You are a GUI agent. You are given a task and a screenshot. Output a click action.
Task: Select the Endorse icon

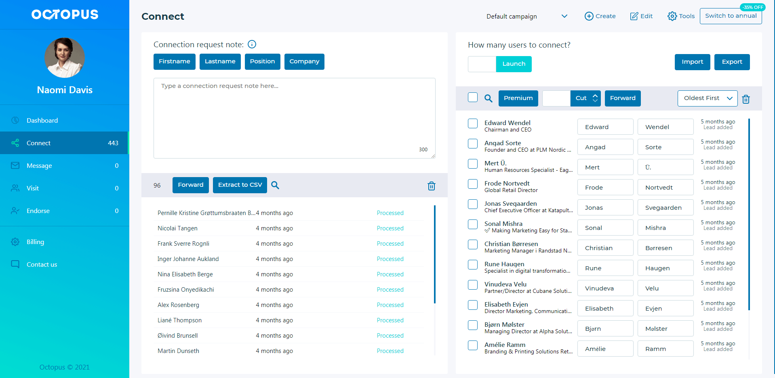15,211
